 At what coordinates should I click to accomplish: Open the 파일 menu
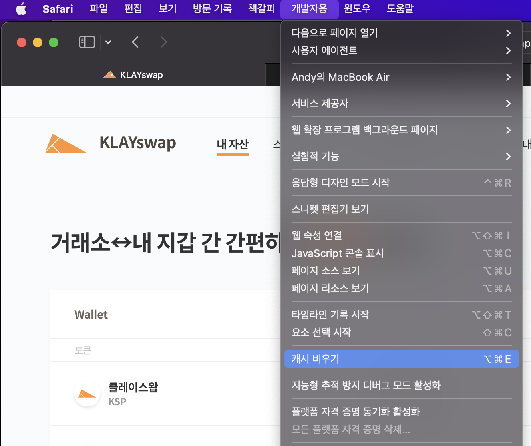point(99,9)
